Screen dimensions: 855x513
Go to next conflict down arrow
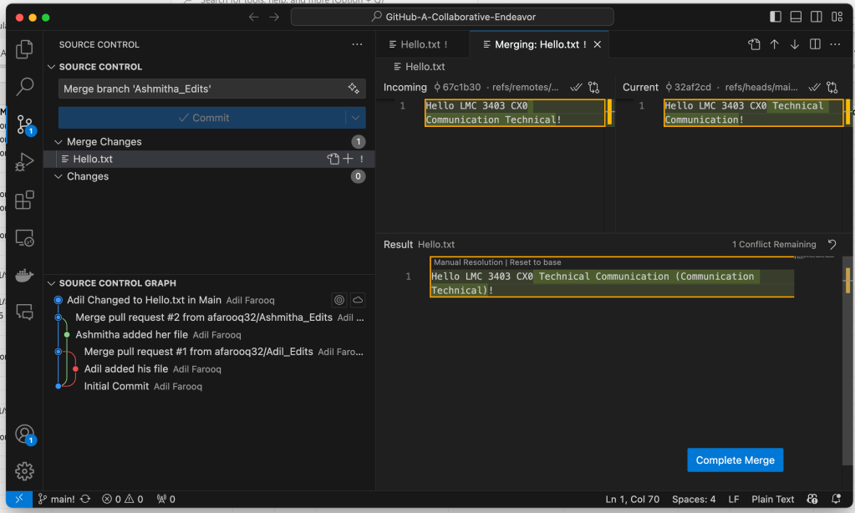[795, 44]
